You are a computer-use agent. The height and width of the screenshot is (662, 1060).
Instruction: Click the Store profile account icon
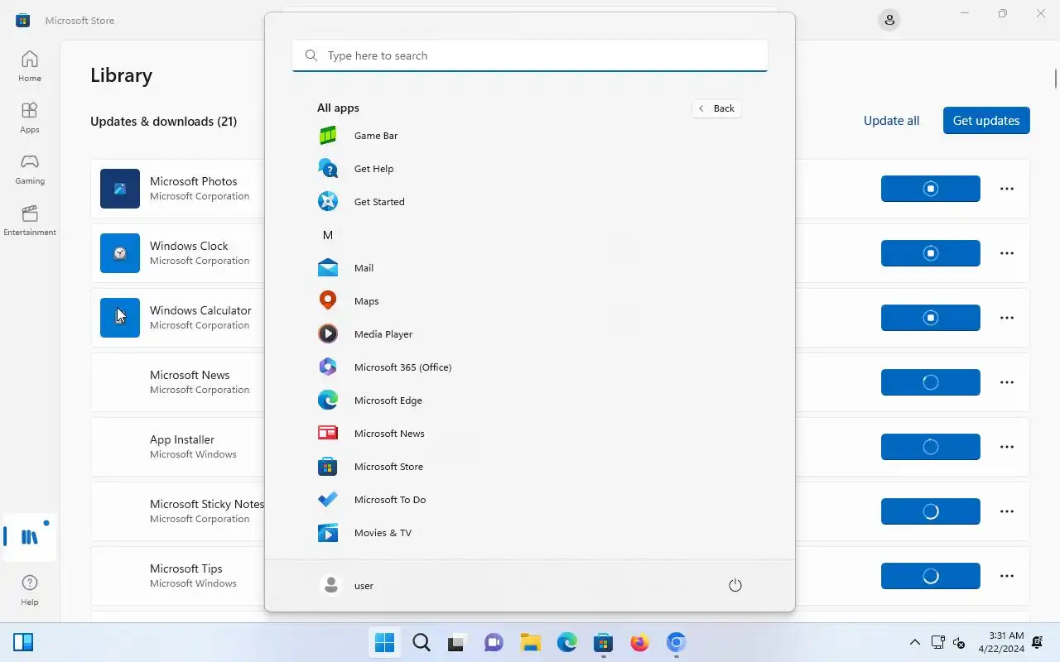coord(889,20)
